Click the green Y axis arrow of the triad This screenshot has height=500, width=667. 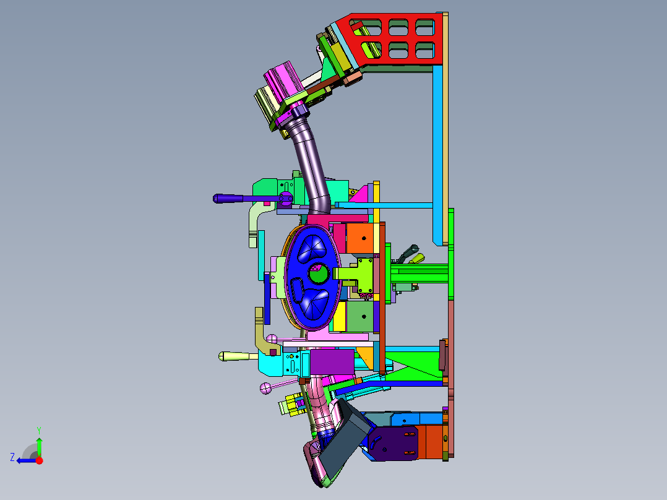pyautogui.click(x=39, y=446)
